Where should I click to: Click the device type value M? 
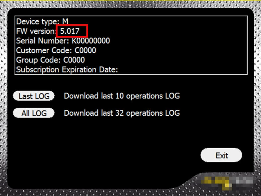pyautogui.click(x=65, y=21)
